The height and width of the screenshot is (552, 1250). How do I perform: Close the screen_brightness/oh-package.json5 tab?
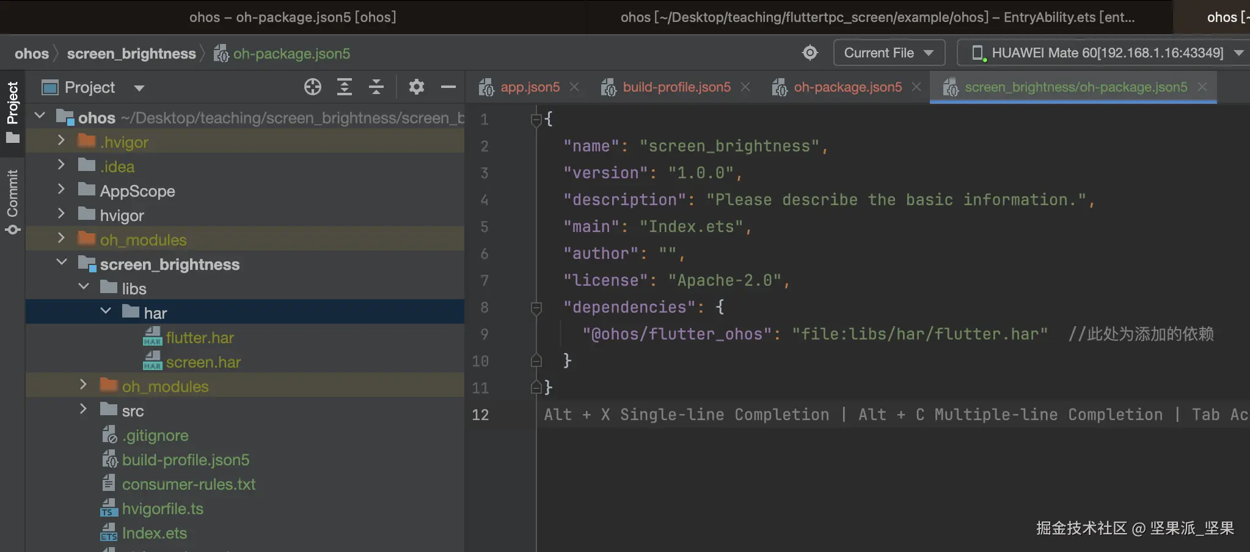click(1202, 87)
